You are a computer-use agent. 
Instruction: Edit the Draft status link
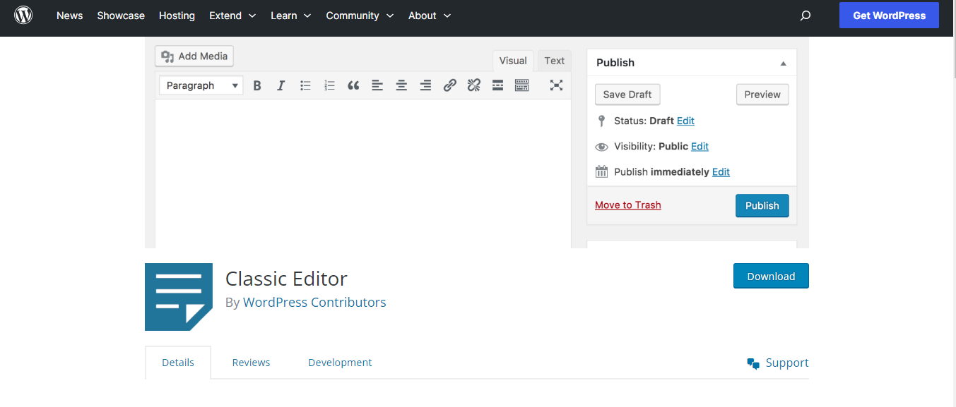pos(685,121)
